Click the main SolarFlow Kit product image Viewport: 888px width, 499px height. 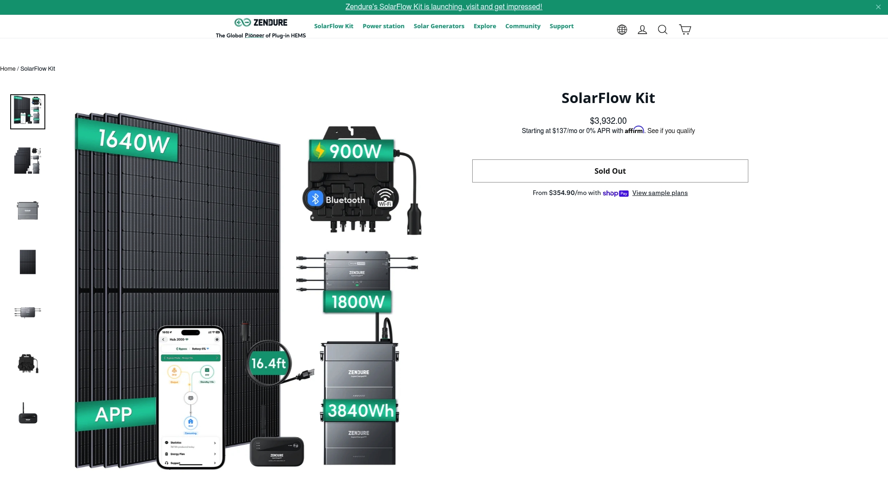coord(248,291)
